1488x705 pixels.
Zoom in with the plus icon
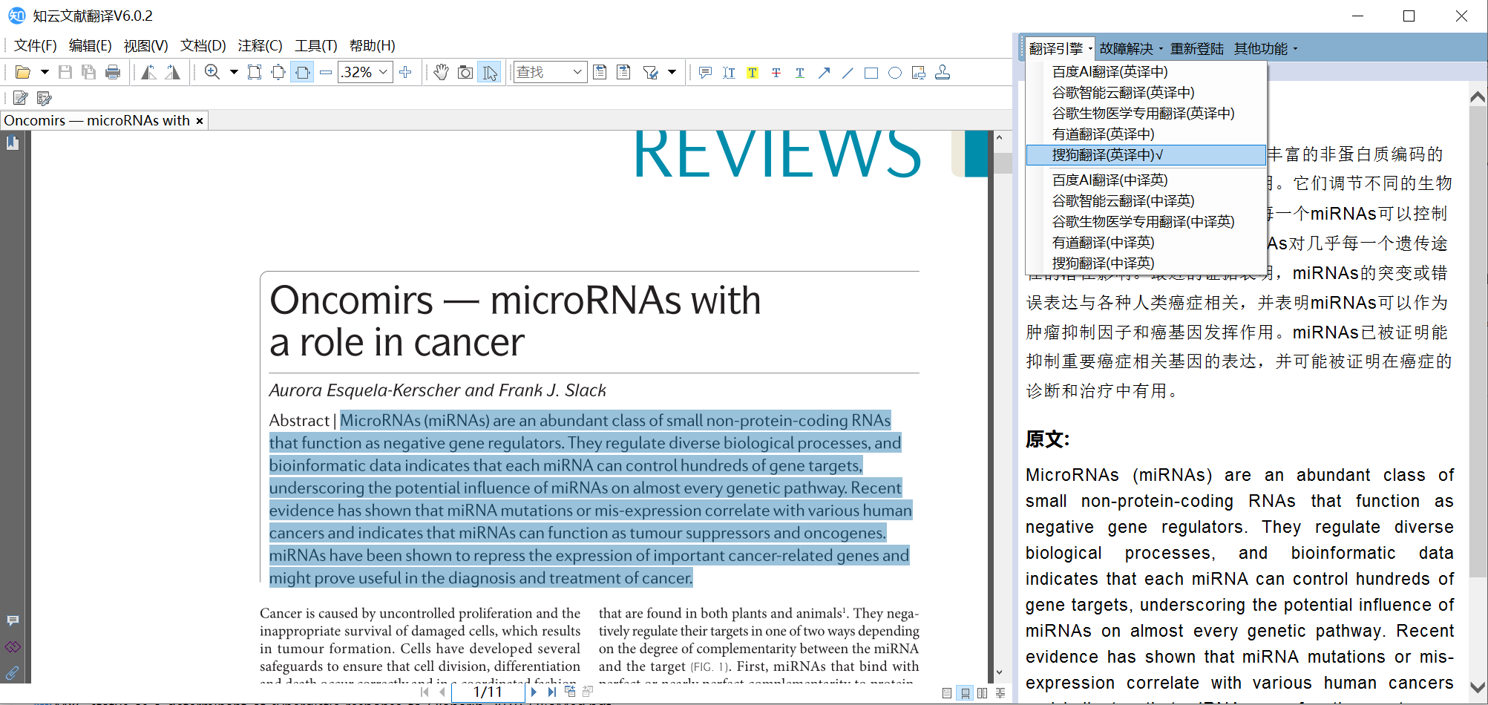point(405,72)
